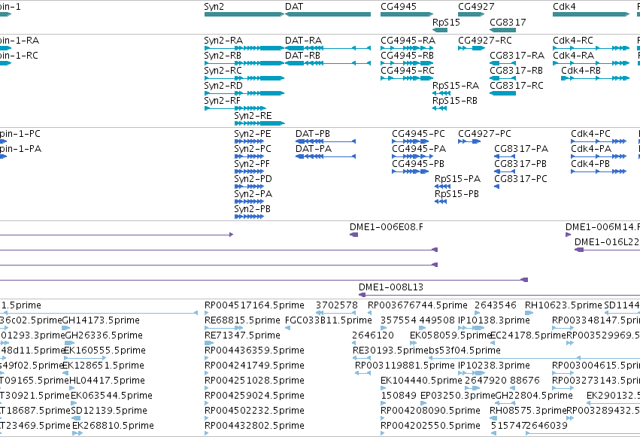Select the Syn2-PC protein label

click(x=253, y=150)
